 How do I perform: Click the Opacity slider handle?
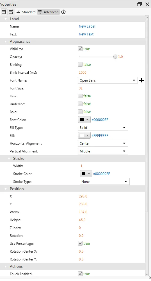pos(115,57)
